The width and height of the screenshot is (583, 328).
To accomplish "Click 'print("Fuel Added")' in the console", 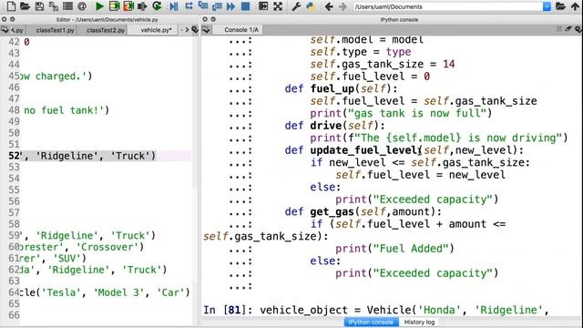I will (x=394, y=249).
